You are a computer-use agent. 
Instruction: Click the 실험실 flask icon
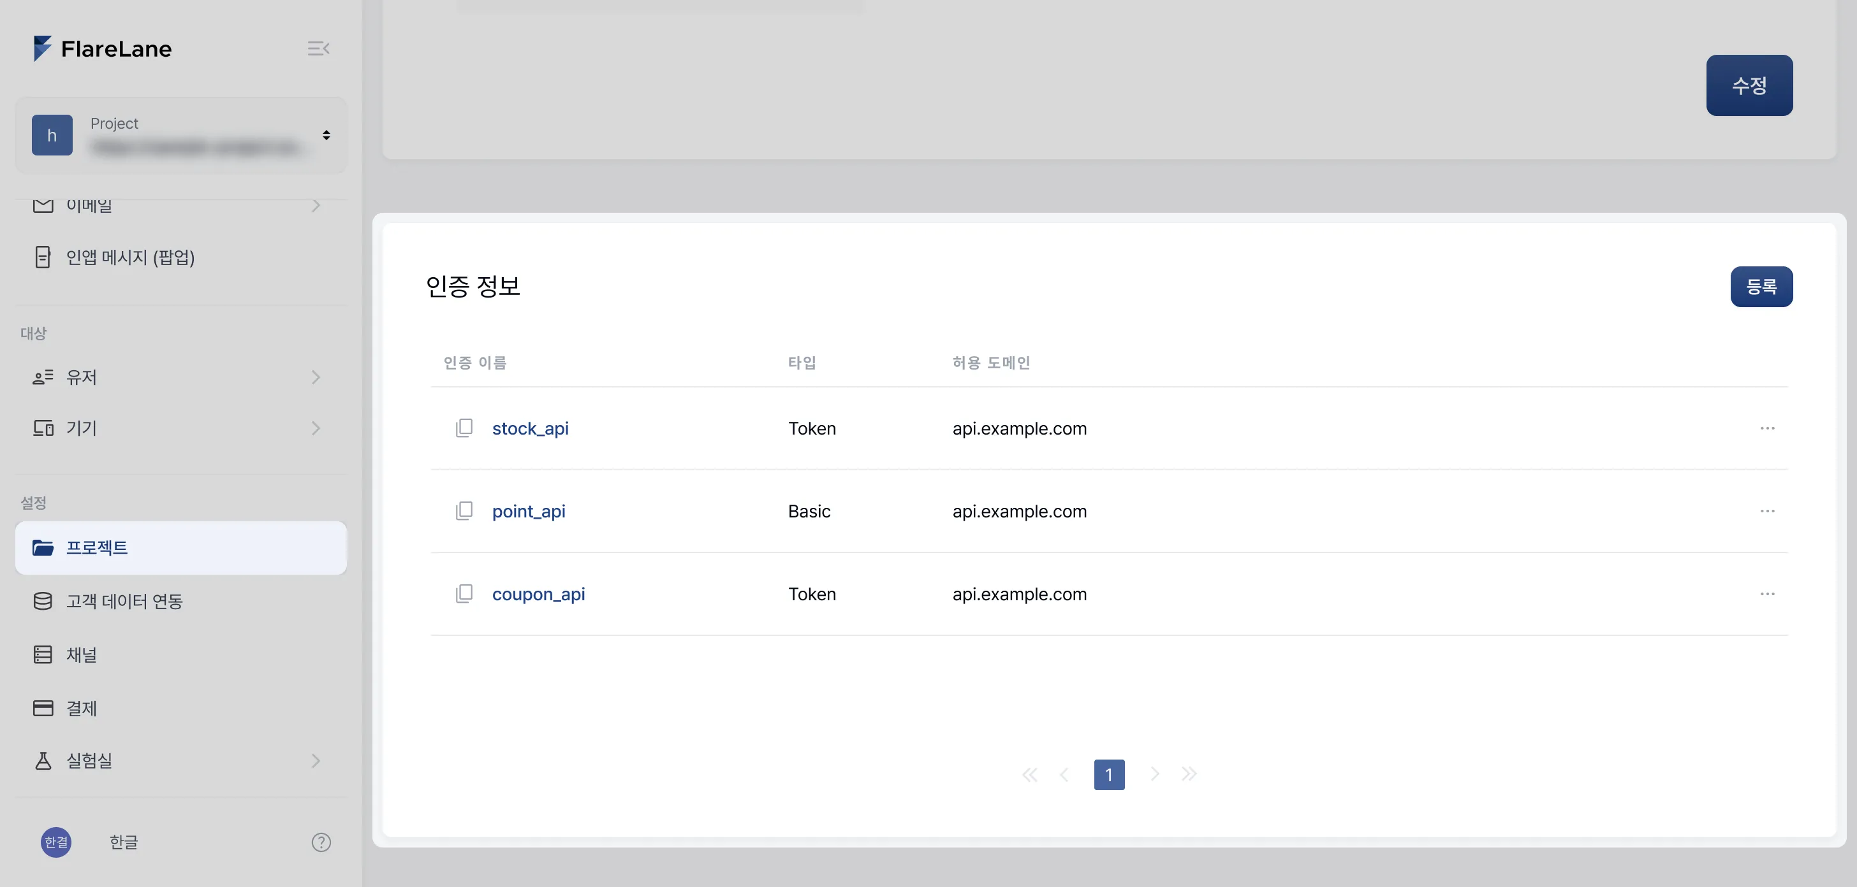point(43,760)
